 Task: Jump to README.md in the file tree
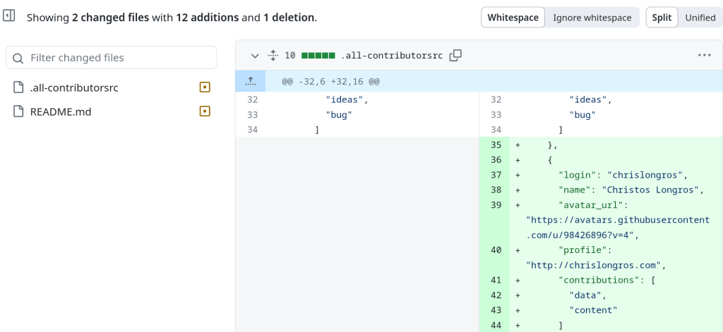61,111
